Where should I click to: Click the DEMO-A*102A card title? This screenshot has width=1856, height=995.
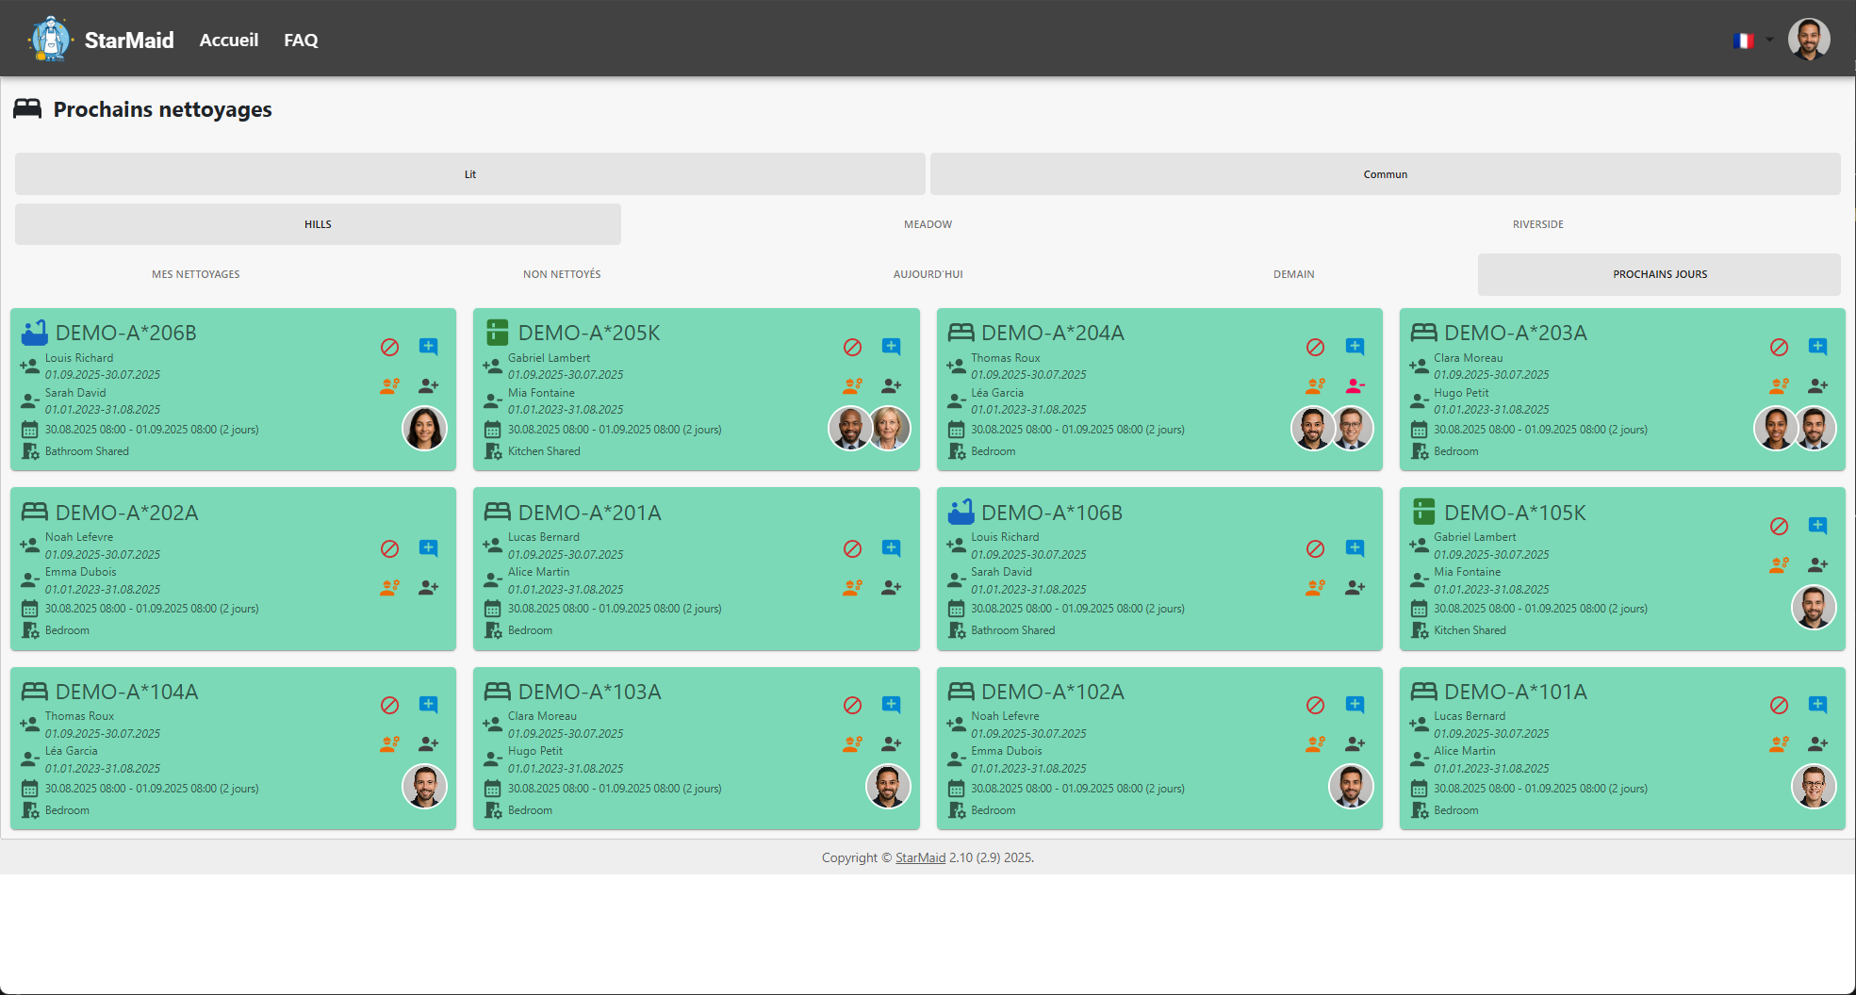coord(1052,692)
